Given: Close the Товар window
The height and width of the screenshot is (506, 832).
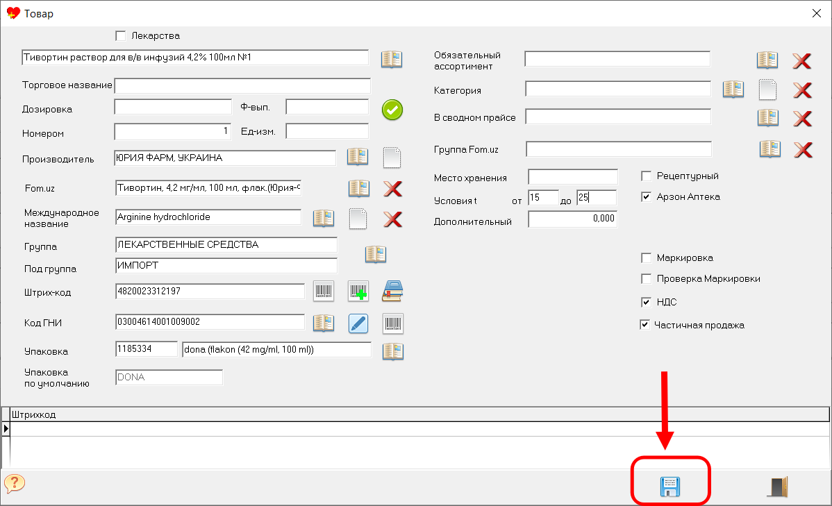Looking at the screenshot, I should [817, 13].
